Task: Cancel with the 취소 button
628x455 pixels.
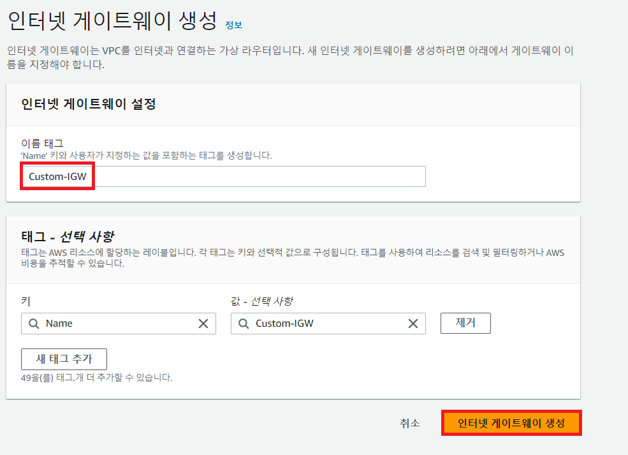Action: pos(410,423)
